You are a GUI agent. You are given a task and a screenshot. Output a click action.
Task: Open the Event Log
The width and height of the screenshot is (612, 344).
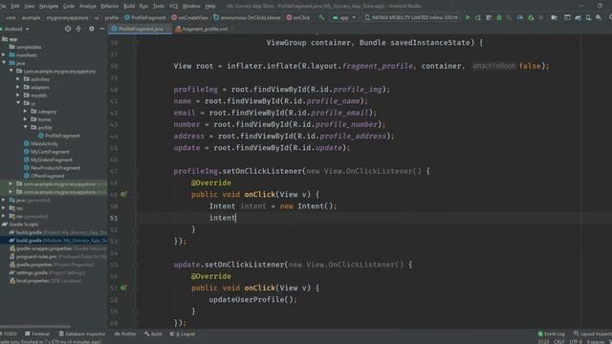pyautogui.click(x=551, y=333)
